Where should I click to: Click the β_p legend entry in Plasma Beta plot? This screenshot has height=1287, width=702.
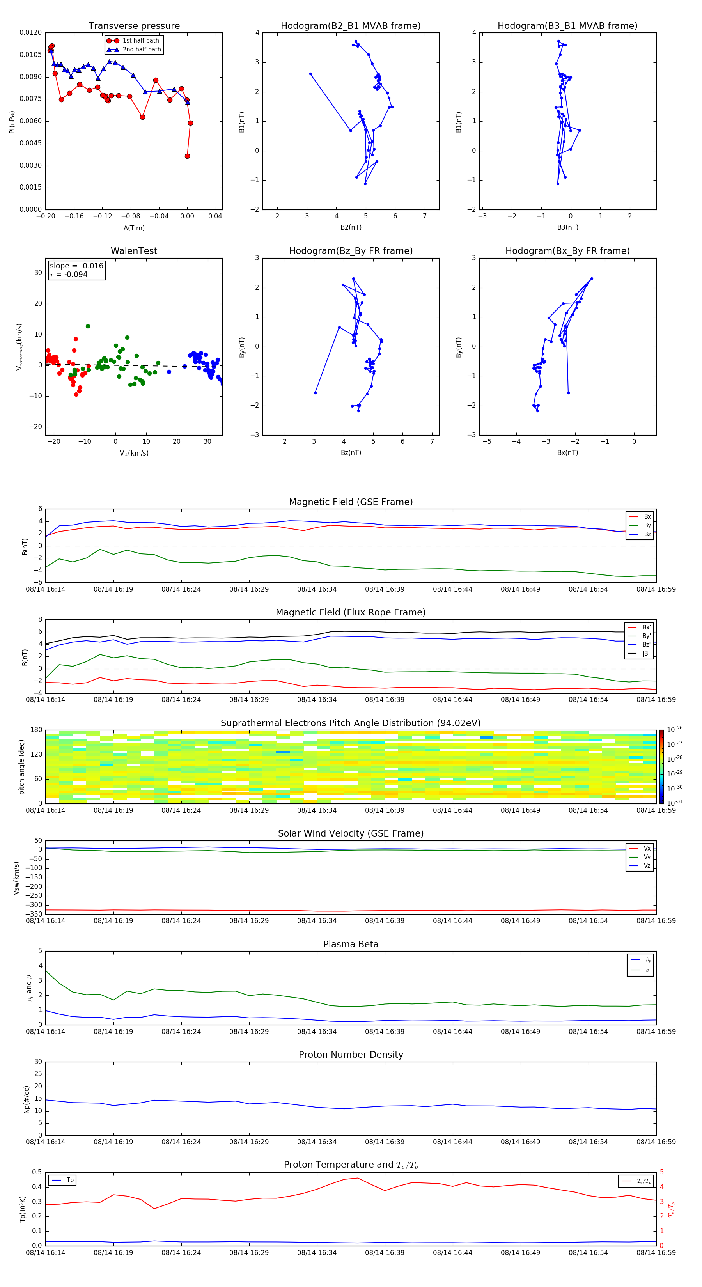point(640,960)
